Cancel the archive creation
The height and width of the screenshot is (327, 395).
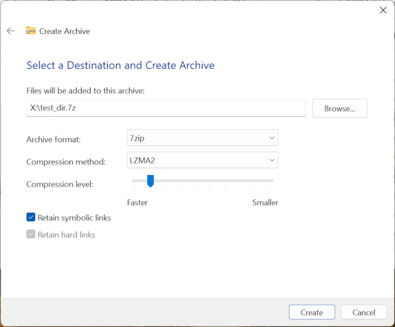click(x=364, y=312)
